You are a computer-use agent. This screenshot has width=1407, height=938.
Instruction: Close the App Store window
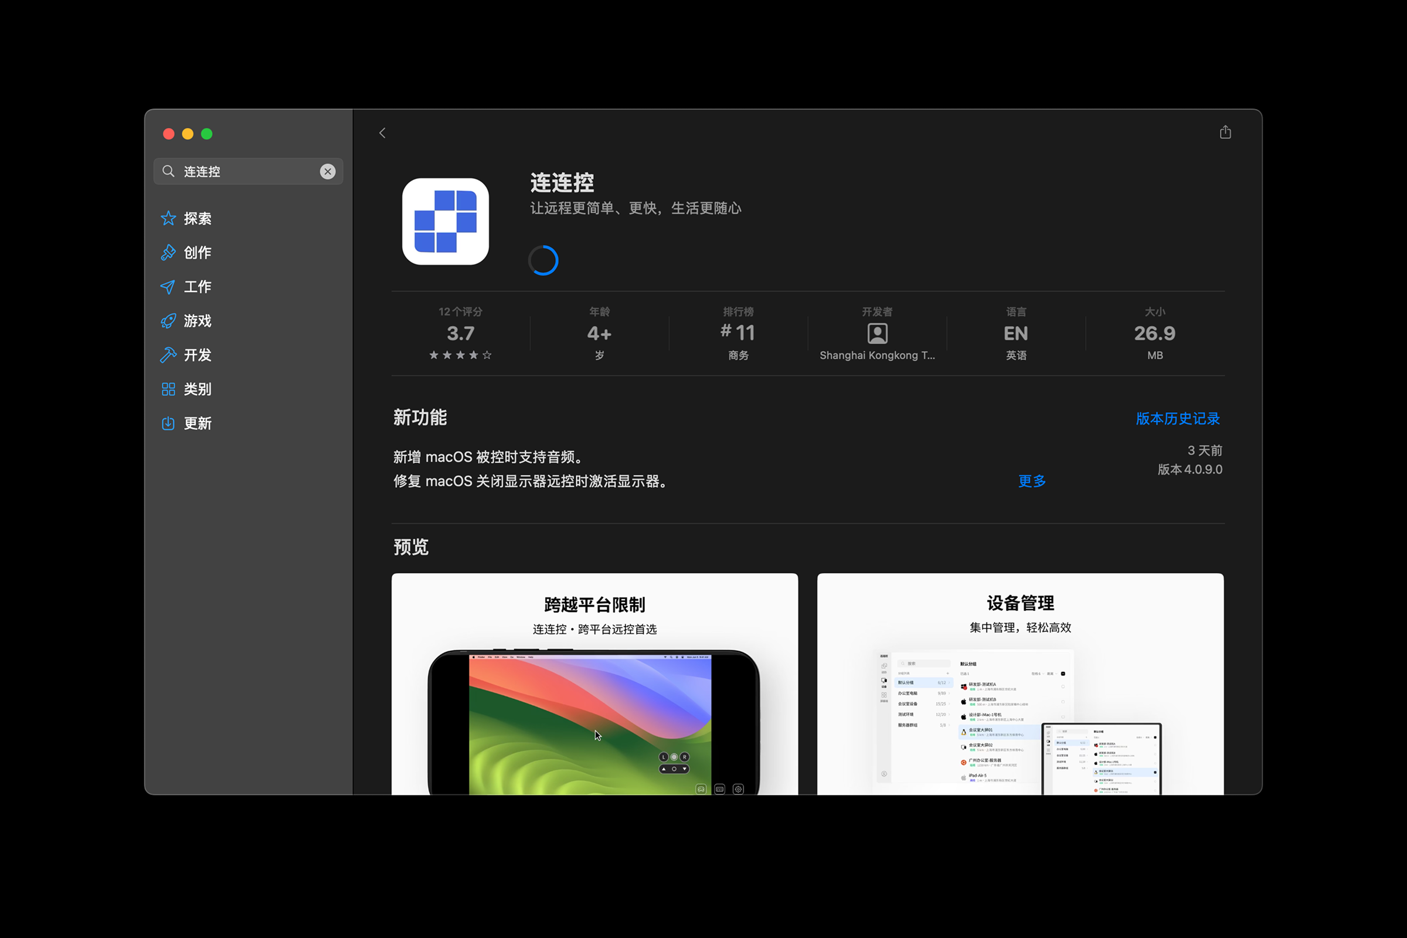169,134
